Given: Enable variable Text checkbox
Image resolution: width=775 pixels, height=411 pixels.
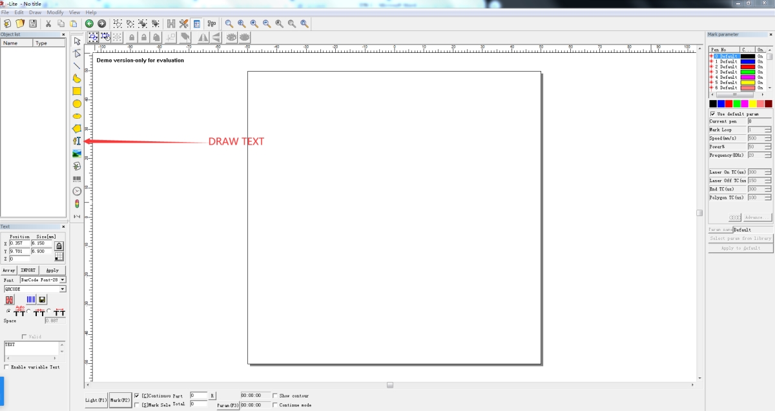Looking at the screenshot, I should tap(7, 367).
